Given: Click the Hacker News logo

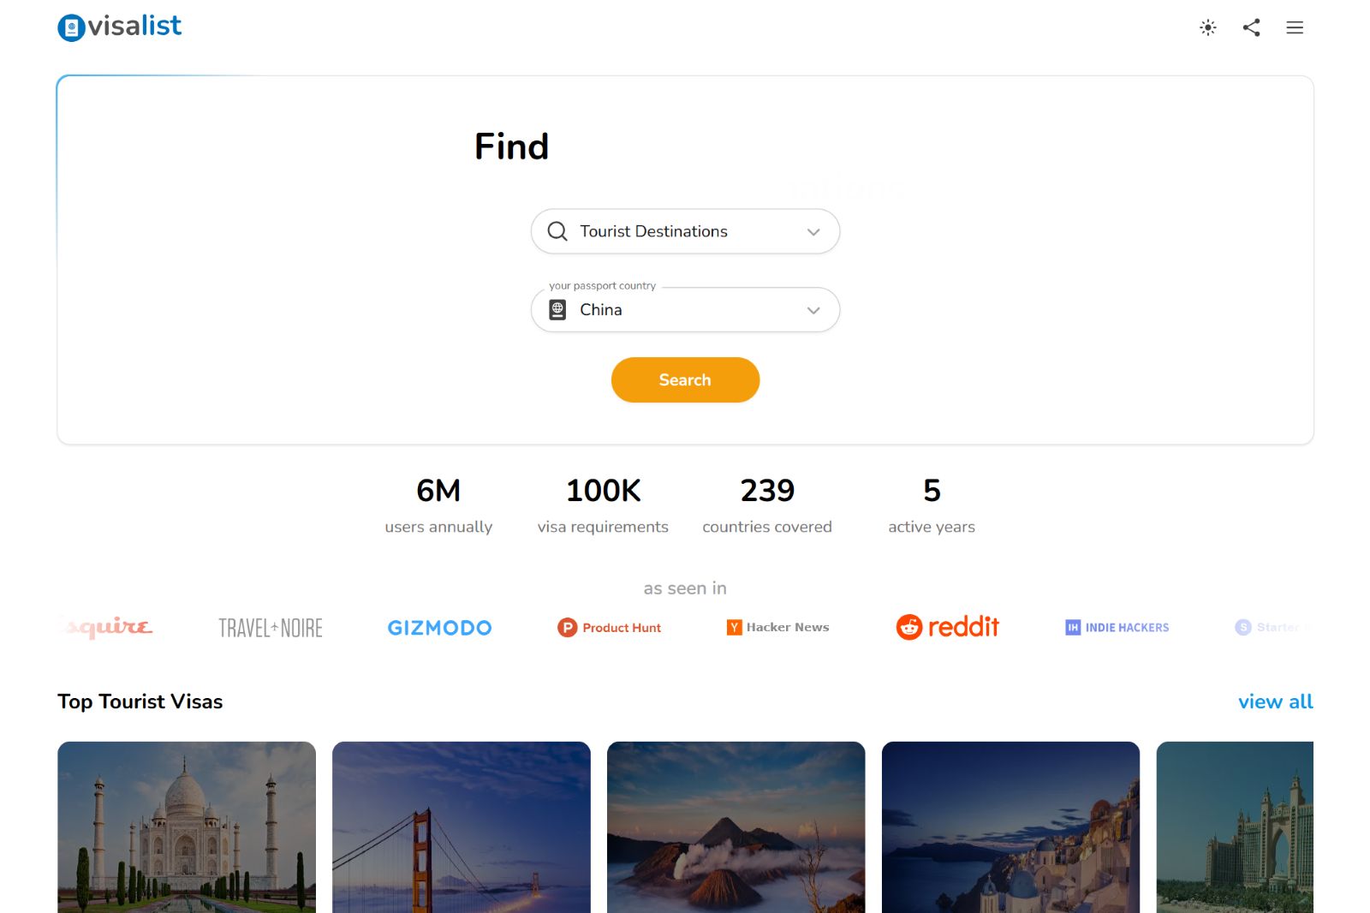Looking at the screenshot, I should (777, 628).
